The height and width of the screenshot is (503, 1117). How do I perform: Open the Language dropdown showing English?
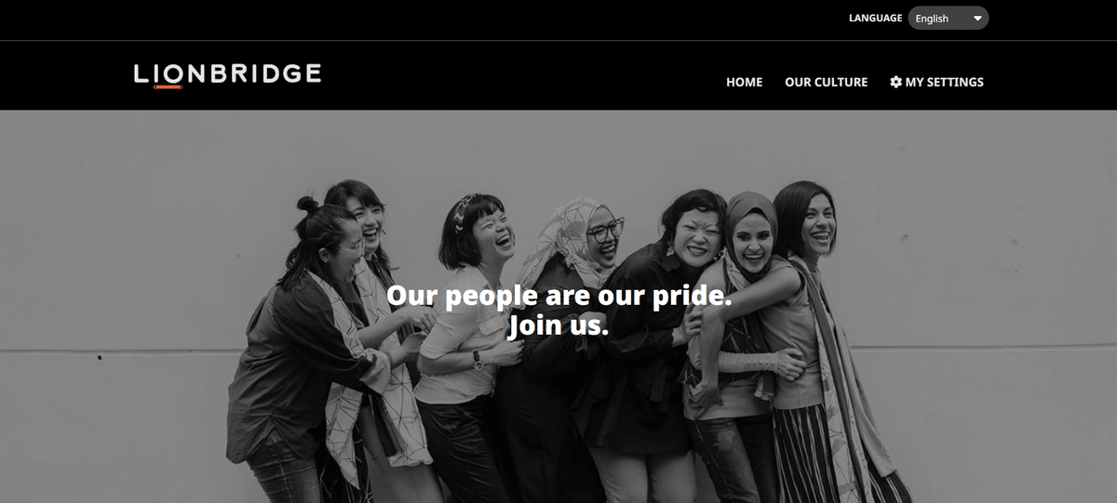pos(948,18)
